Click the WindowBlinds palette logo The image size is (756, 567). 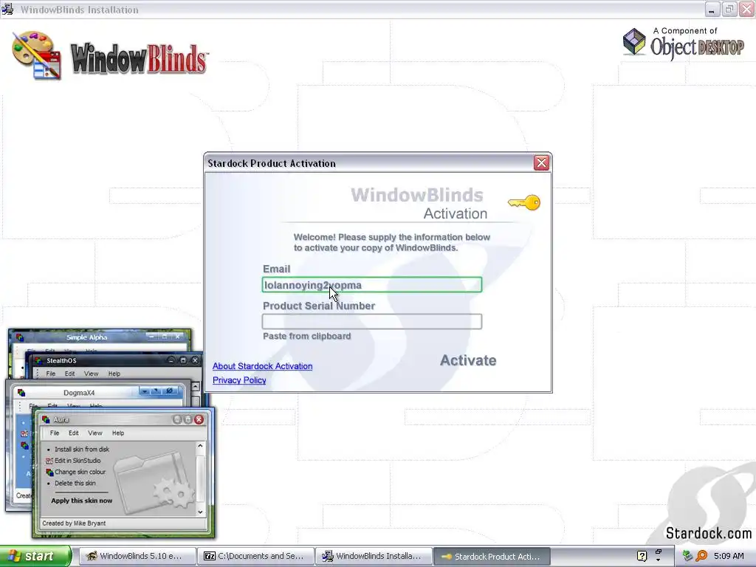[x=37, y=55]
